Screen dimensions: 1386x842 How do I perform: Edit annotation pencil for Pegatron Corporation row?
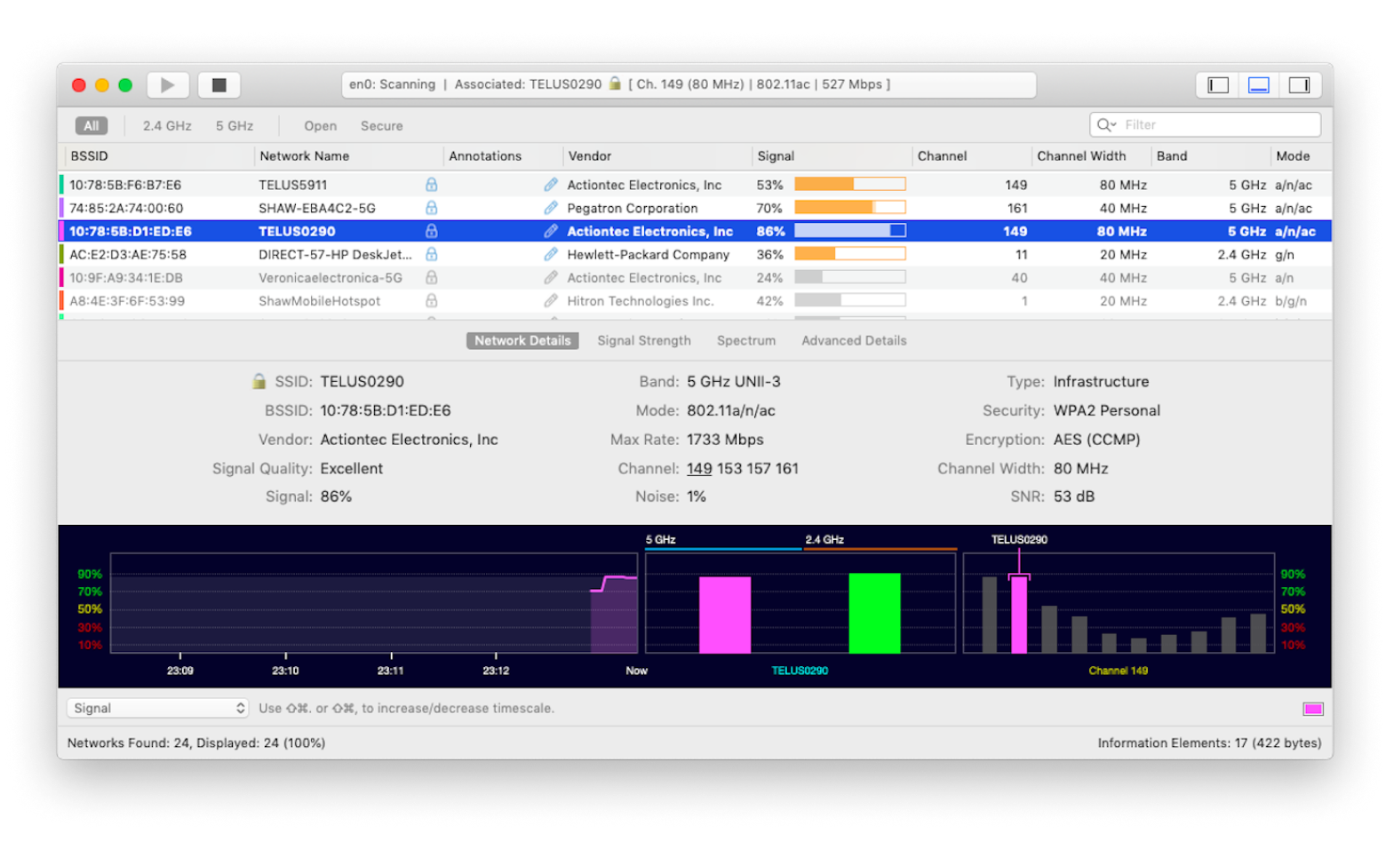[x=551, y=208]
